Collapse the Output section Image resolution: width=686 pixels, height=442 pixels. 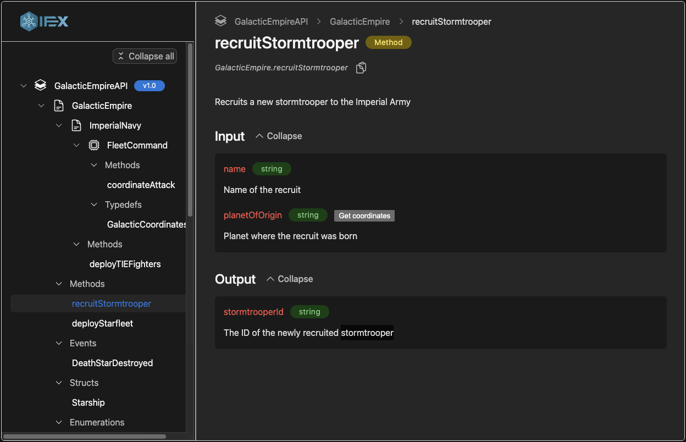coord(290,279)
